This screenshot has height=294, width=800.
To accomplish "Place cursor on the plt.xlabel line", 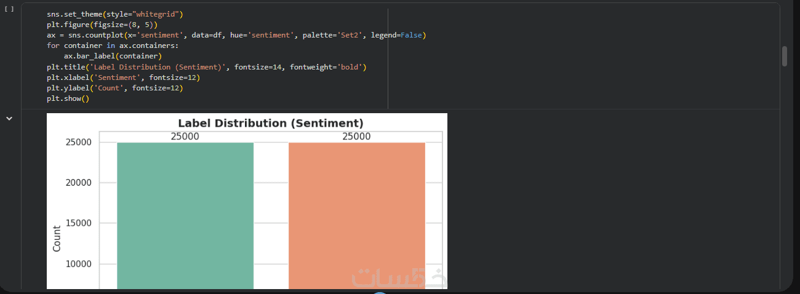I will point(123,77).
